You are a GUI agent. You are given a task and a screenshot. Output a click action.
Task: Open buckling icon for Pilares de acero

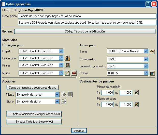point(136,105)
